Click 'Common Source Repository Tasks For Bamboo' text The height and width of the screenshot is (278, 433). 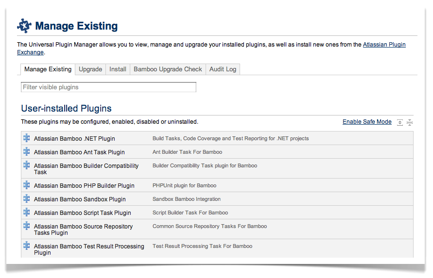pyautogui.click(x=209, y=226)
